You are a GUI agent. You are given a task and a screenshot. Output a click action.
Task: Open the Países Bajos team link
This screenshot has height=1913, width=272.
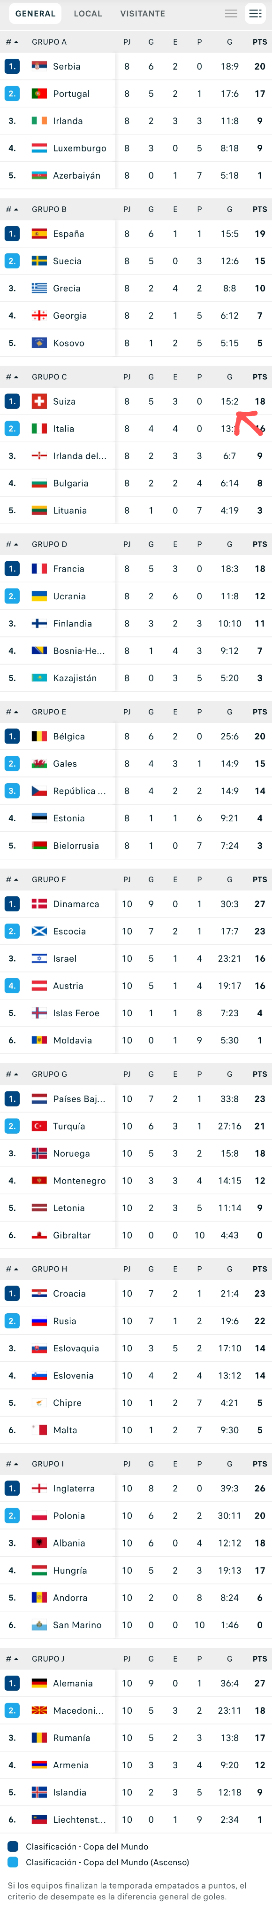tap(79, 1099)
